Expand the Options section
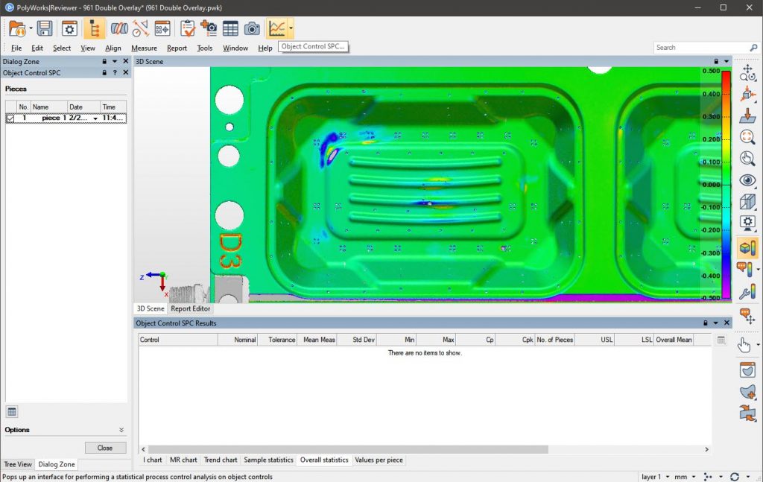This screenshot has height=482, width=763. (x=121, y=430)
